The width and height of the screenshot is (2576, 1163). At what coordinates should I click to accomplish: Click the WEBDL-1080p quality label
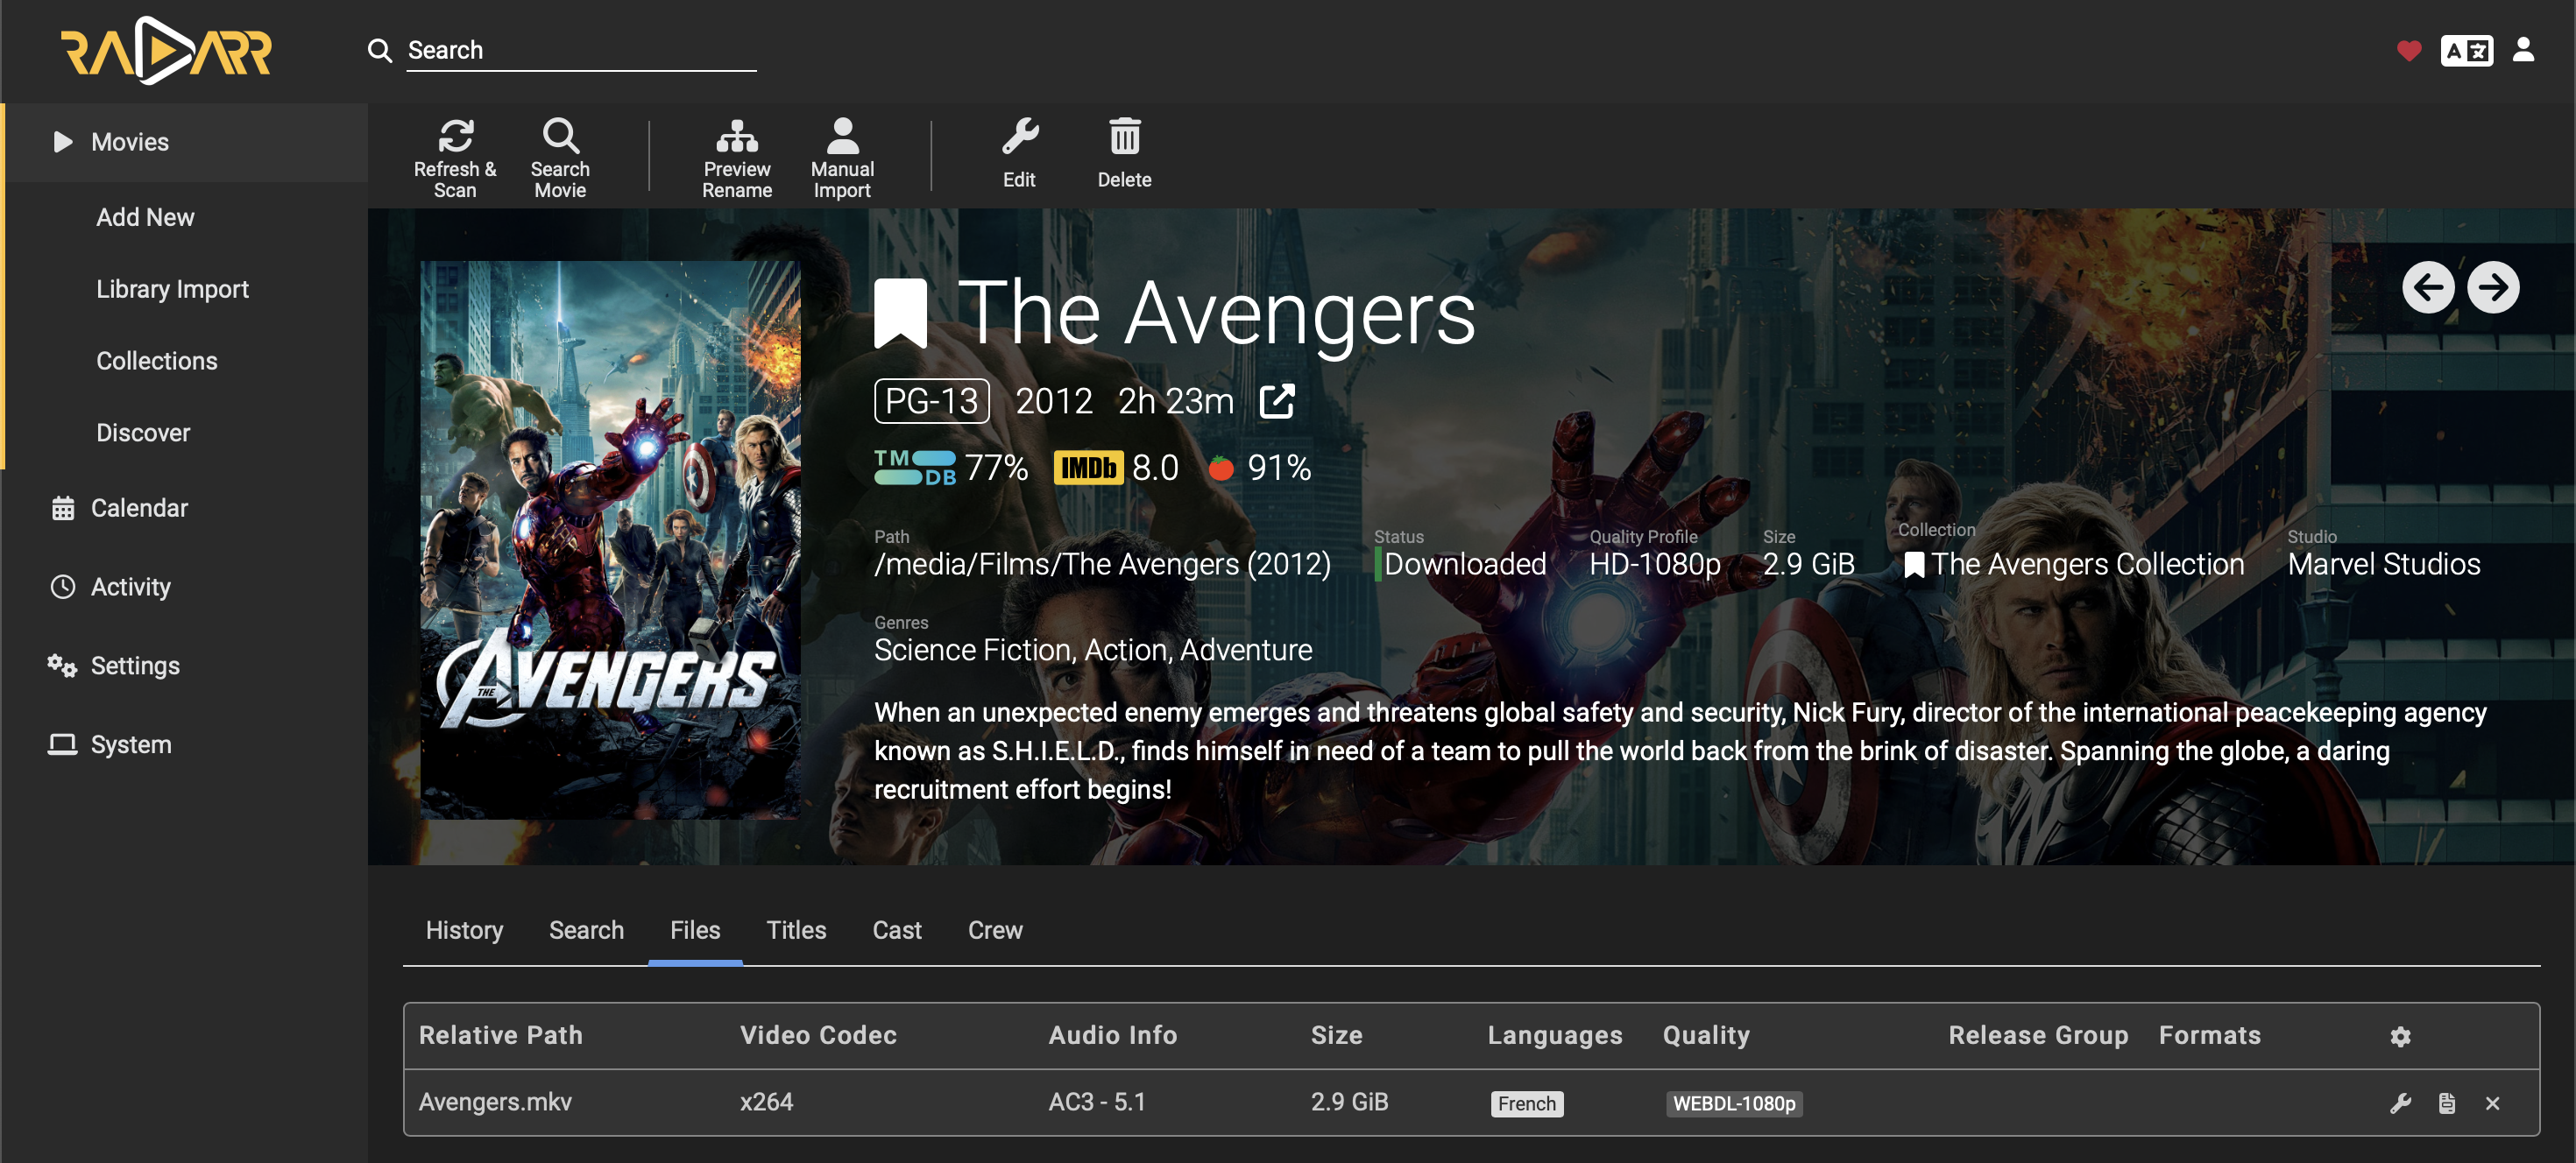(1734, 1103)
